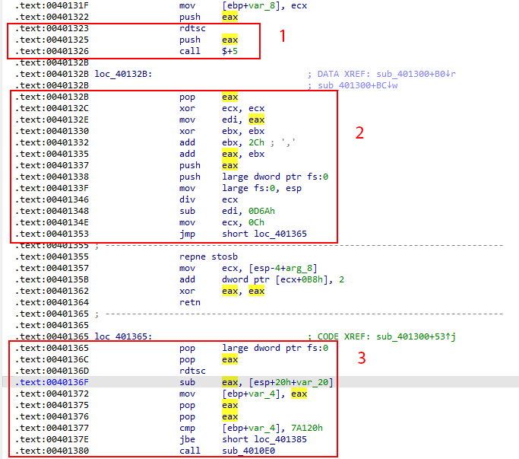Select 'xor ecx, ecx' instruction
Viewport: 519px width, 459px height.
coord(222,108)
